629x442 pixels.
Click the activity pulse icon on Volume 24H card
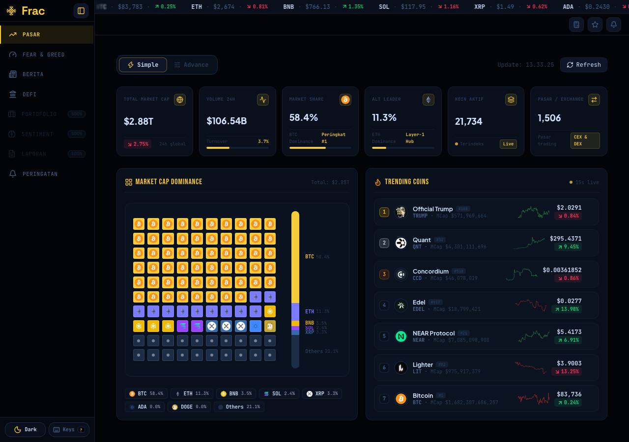(x=263, y=100)
